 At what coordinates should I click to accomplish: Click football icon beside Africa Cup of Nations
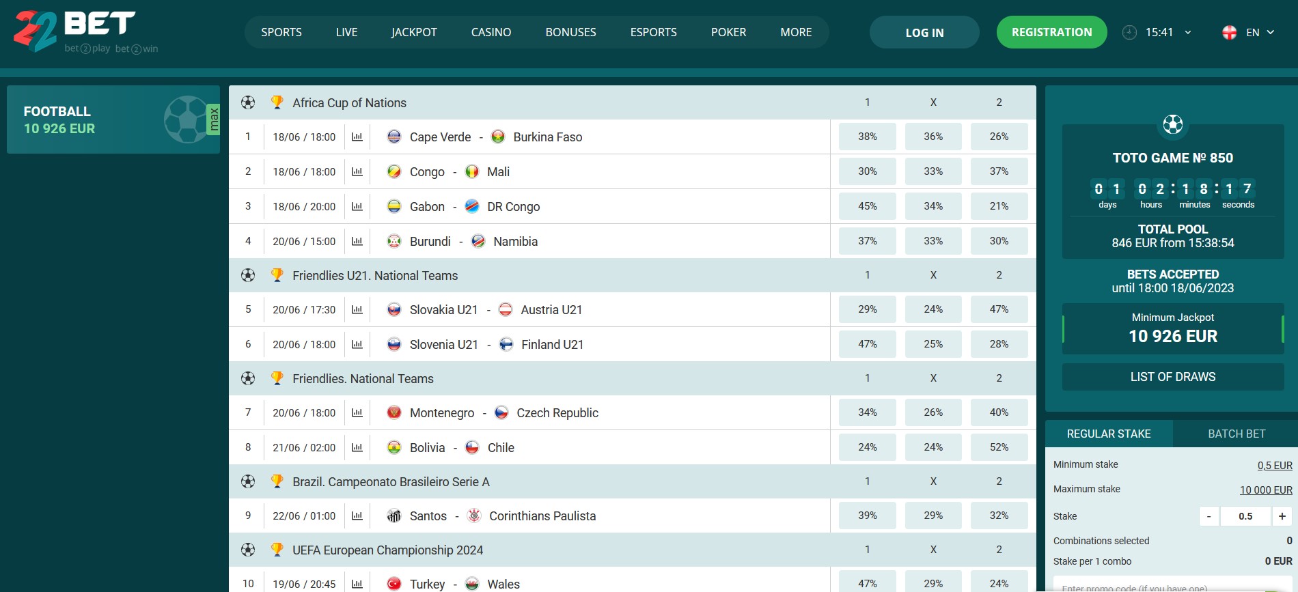click(x=248, y=102)
